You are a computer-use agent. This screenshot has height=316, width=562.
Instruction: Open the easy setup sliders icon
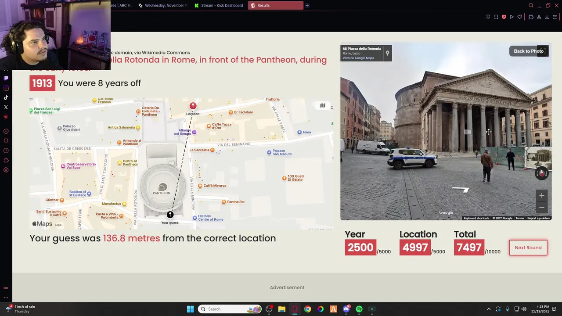(555, 17)
